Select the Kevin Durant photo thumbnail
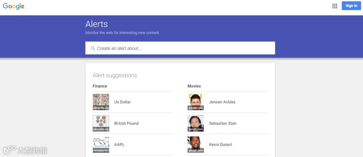363x157 pixels. 196,145
